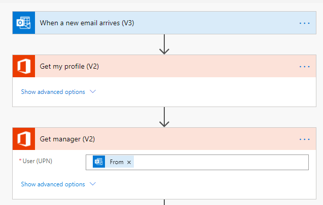
Task: Select the From dynamic content token
Action: [x=116, y=162]
